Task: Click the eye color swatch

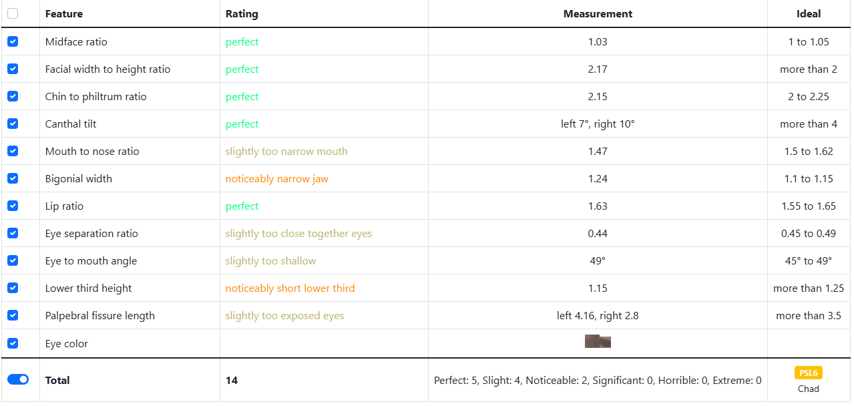Action: click(598, 342)
